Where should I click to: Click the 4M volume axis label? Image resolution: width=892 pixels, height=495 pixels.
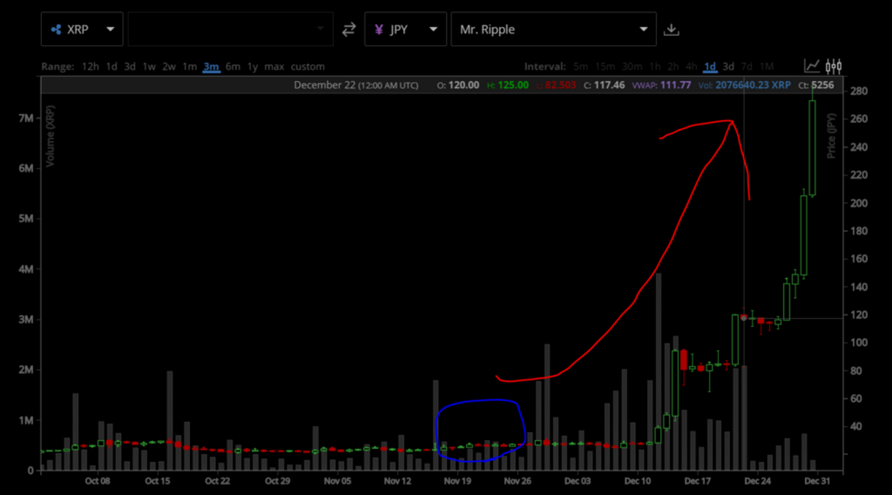(25, 269)
